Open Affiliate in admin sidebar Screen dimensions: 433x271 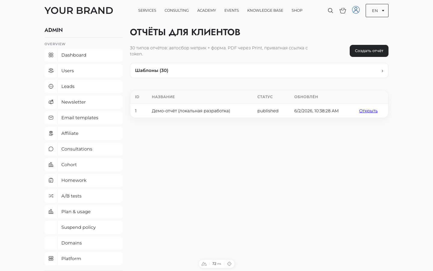(x=84, y=133)
